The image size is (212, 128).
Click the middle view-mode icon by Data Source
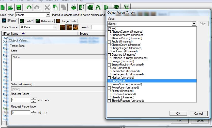pos(69,27)
